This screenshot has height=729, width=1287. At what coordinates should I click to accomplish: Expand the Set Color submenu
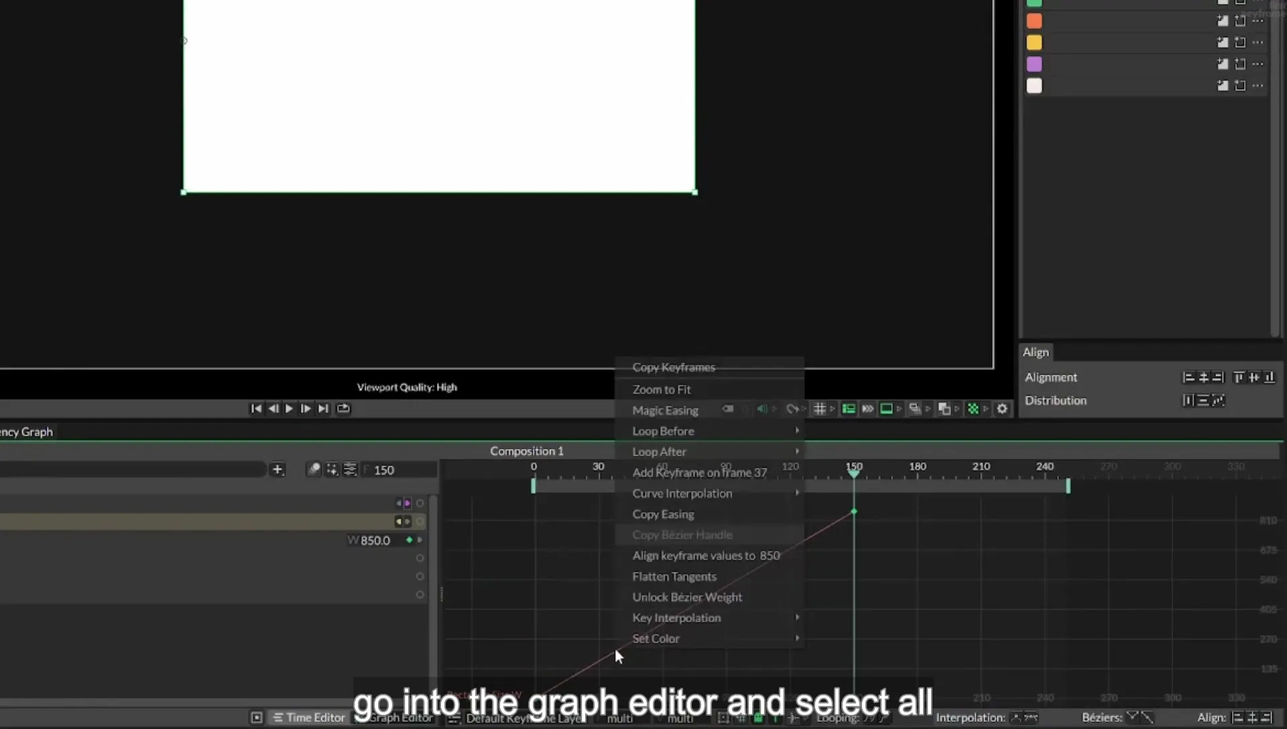coord(709,639)
